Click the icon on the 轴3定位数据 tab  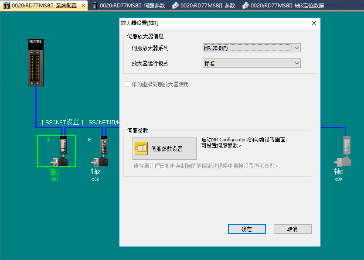245,6
